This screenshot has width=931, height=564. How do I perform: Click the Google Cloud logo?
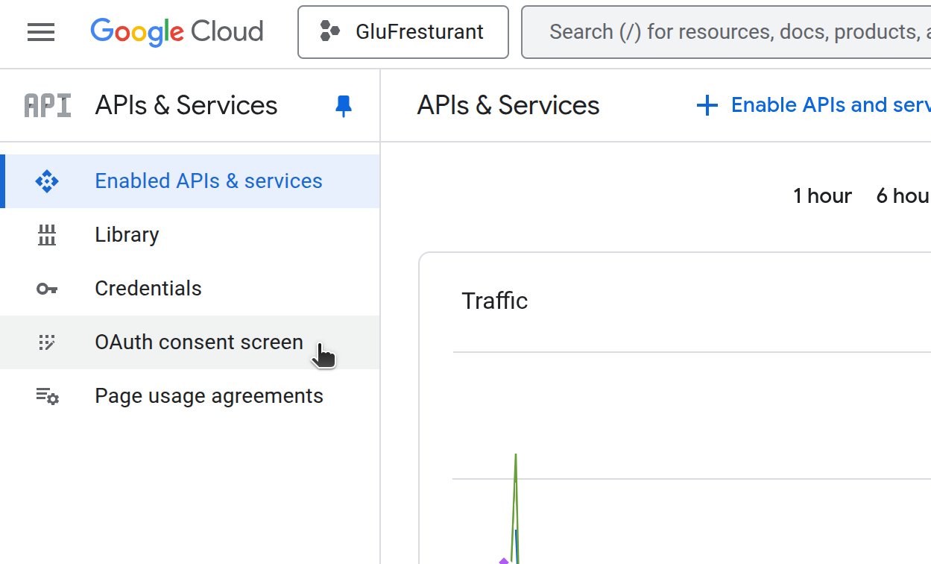[x=177, y=32]
